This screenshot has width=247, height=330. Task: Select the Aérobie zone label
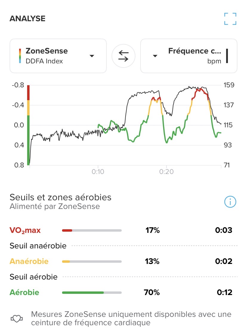coord(24,292)
